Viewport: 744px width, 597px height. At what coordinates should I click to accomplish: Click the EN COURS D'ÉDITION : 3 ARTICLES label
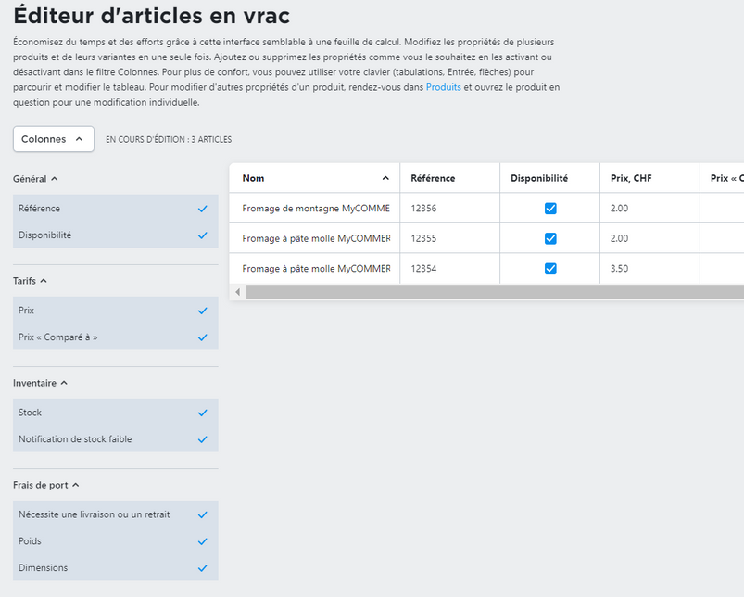point(169,140)
